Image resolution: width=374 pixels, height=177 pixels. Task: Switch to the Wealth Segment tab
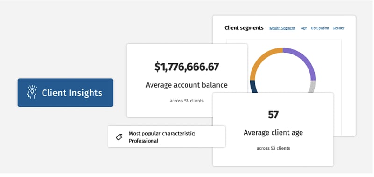tap(282, 28)
